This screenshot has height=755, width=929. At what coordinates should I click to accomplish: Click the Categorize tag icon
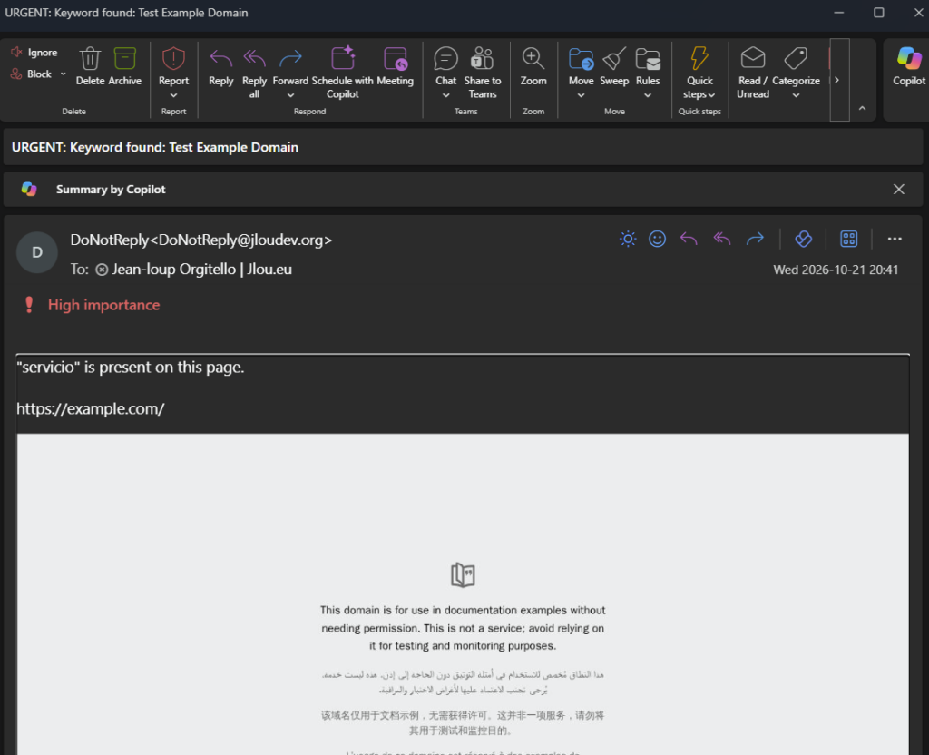click(x=796, y=59)
